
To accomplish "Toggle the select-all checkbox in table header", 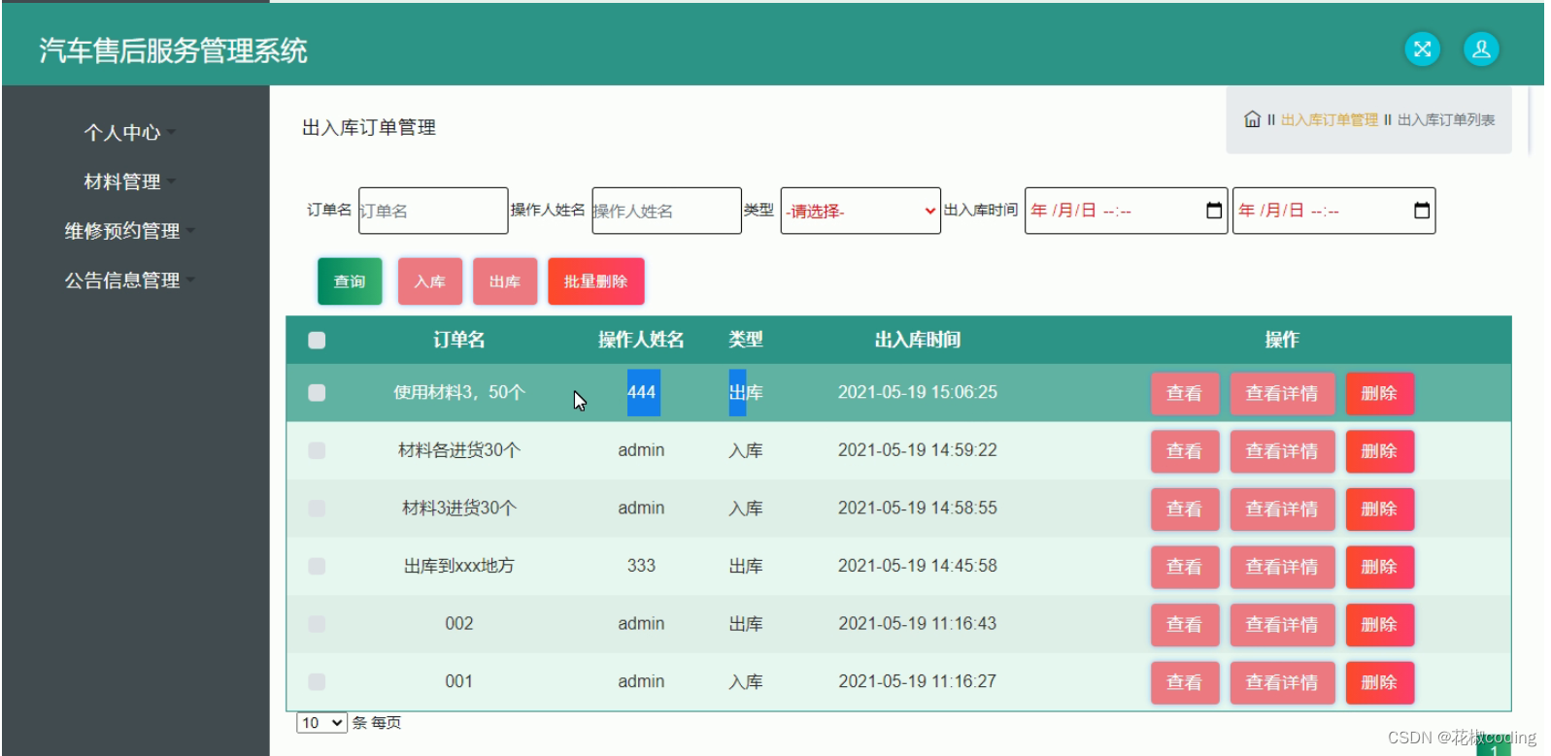I will pos(317,340).
